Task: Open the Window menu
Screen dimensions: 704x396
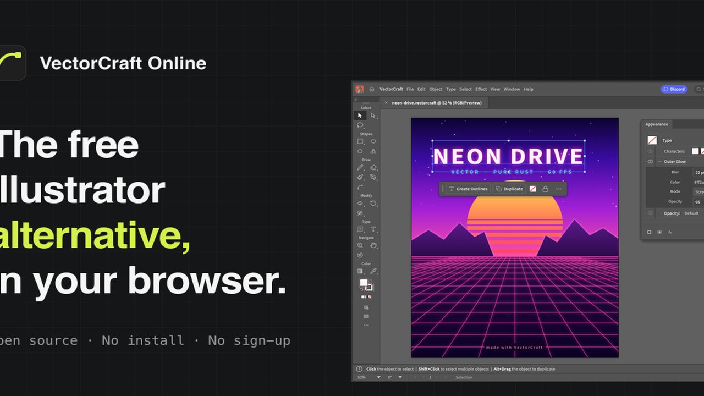Action: 512,89
